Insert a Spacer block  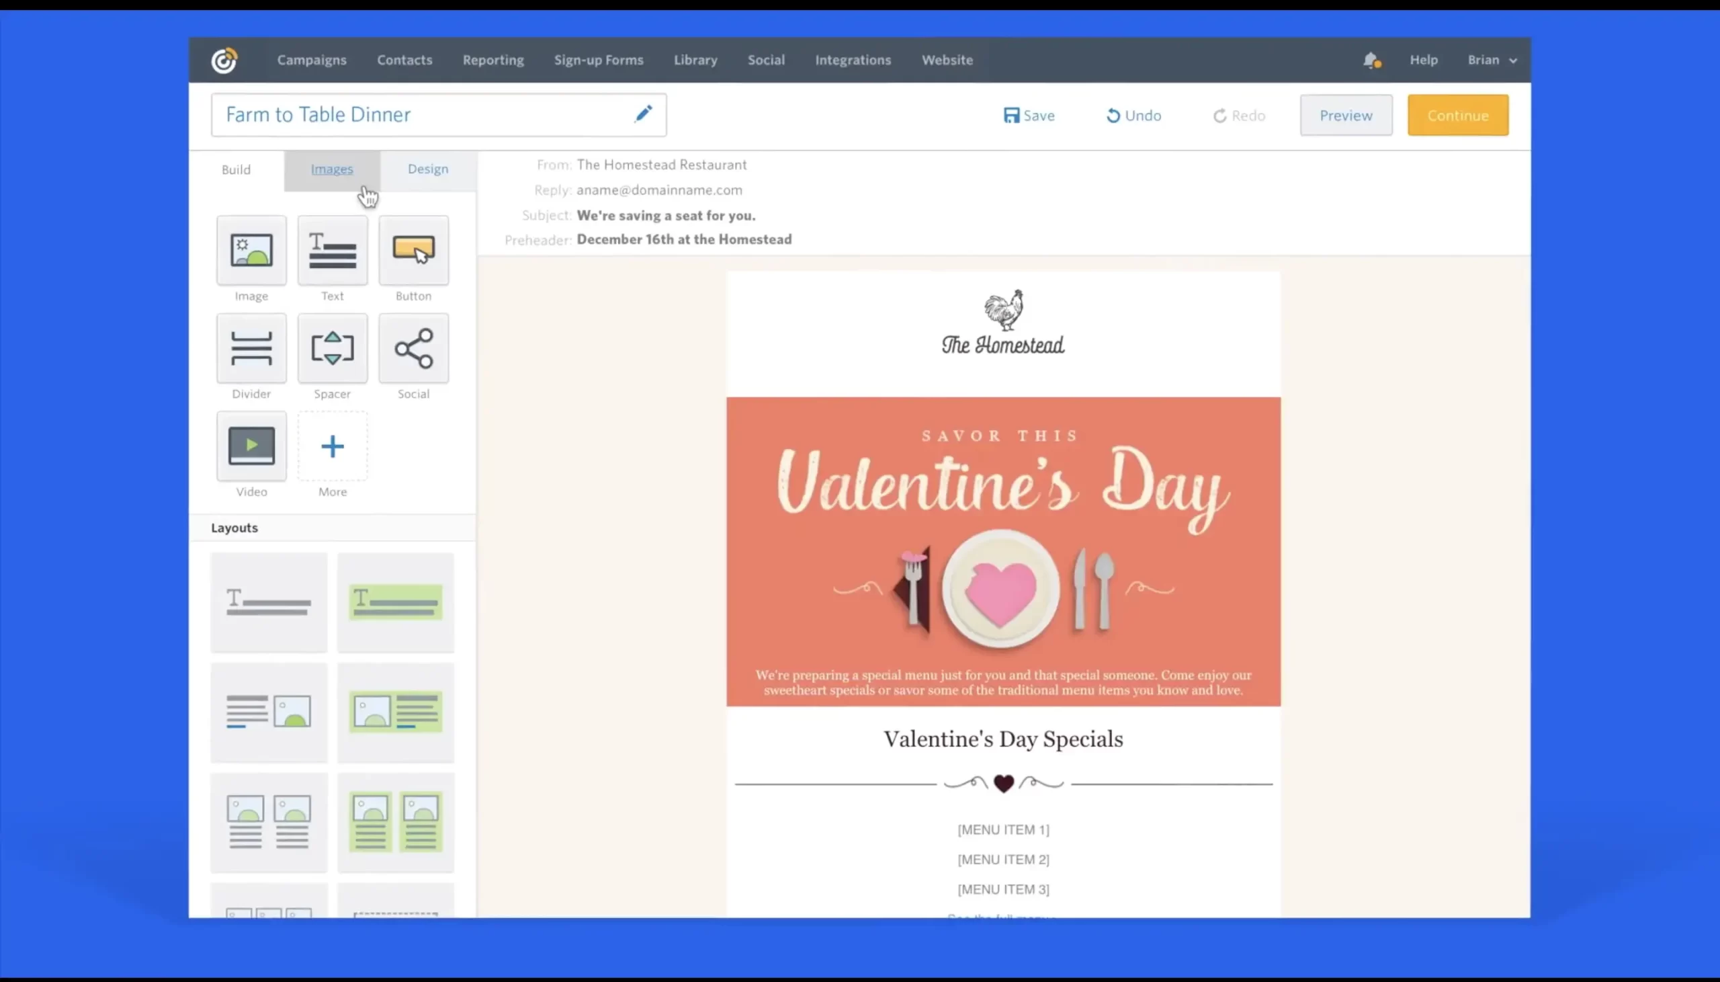click(x=332, y=349)
